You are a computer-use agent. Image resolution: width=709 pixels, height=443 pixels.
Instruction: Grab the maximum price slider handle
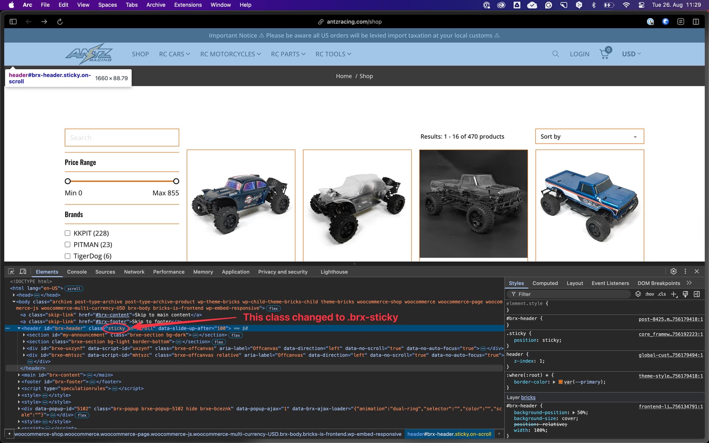(176, 181)
